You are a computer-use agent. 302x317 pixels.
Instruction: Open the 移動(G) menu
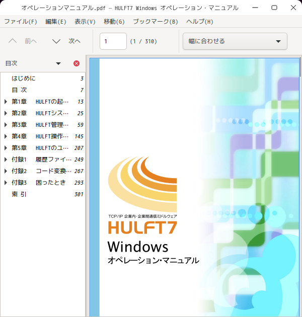tap(114, 22)
